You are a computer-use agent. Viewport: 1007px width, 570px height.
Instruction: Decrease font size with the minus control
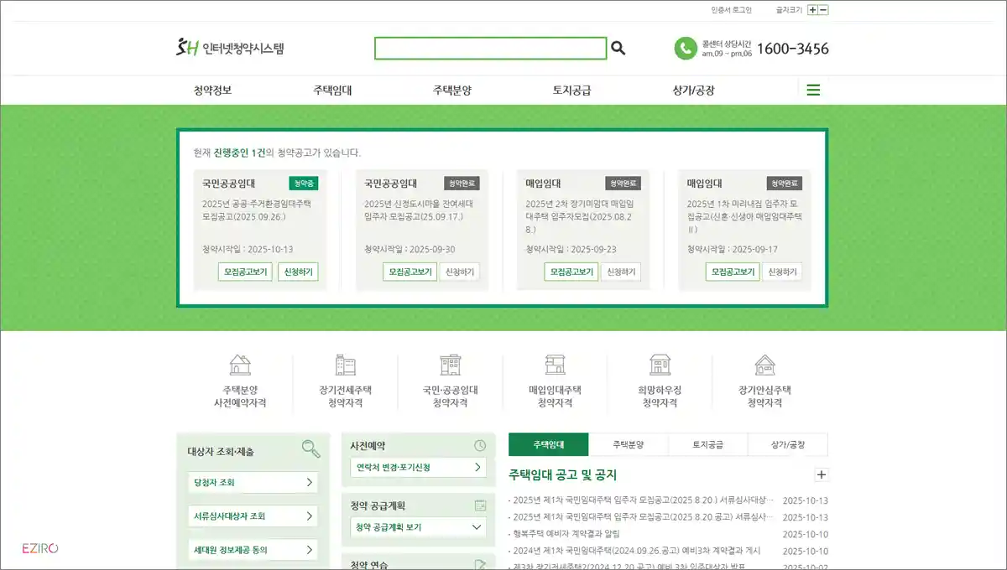(823, 8)
